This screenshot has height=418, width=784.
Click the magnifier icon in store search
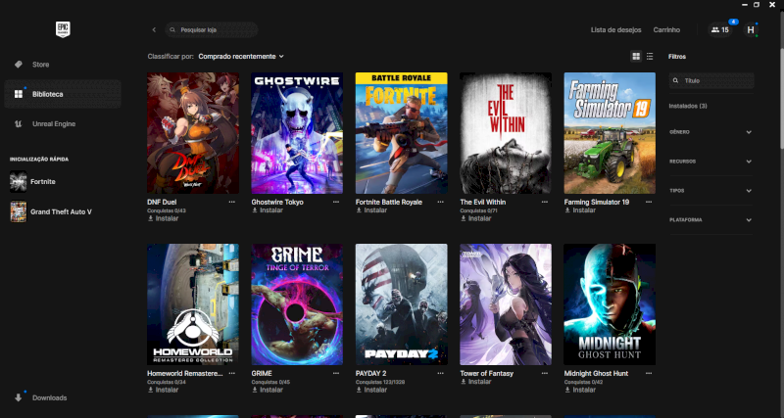172,30
